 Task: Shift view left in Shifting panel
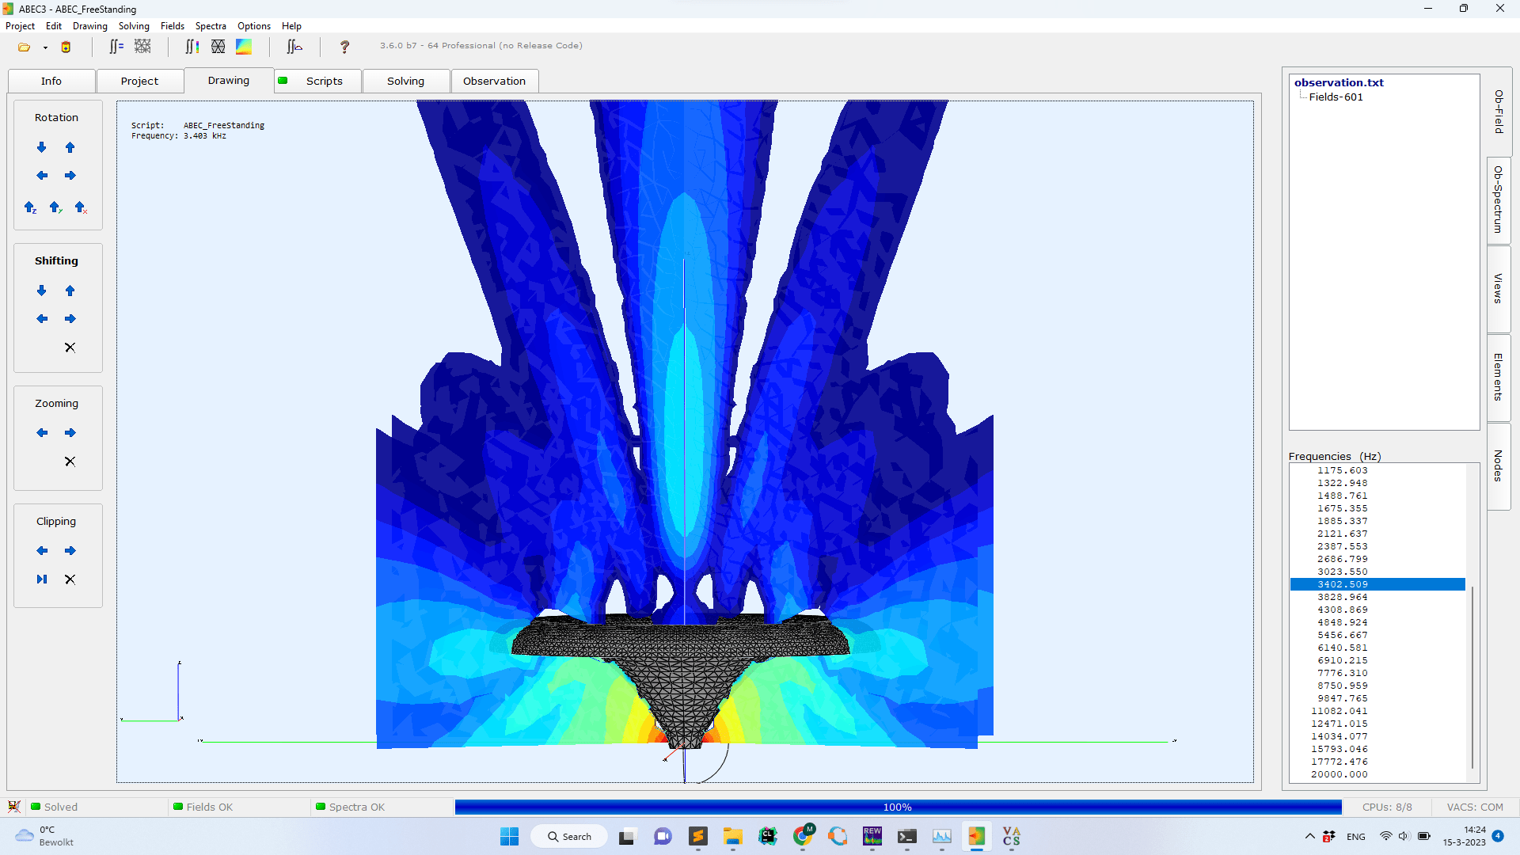point(42,319)
